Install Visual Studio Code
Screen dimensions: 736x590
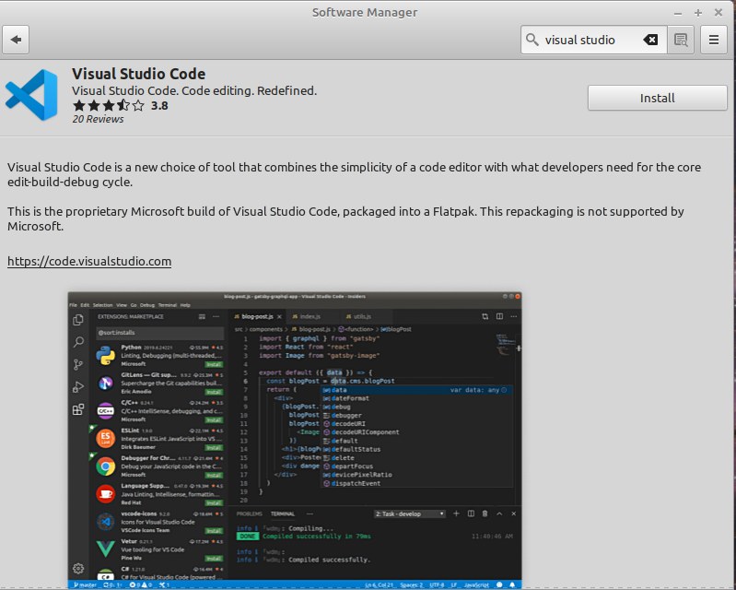(x=657, y=98)
